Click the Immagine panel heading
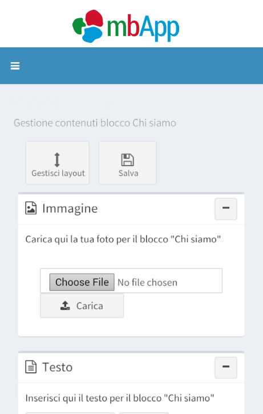The height and width of the screenshot is (414, 263). tap(70, 208)
